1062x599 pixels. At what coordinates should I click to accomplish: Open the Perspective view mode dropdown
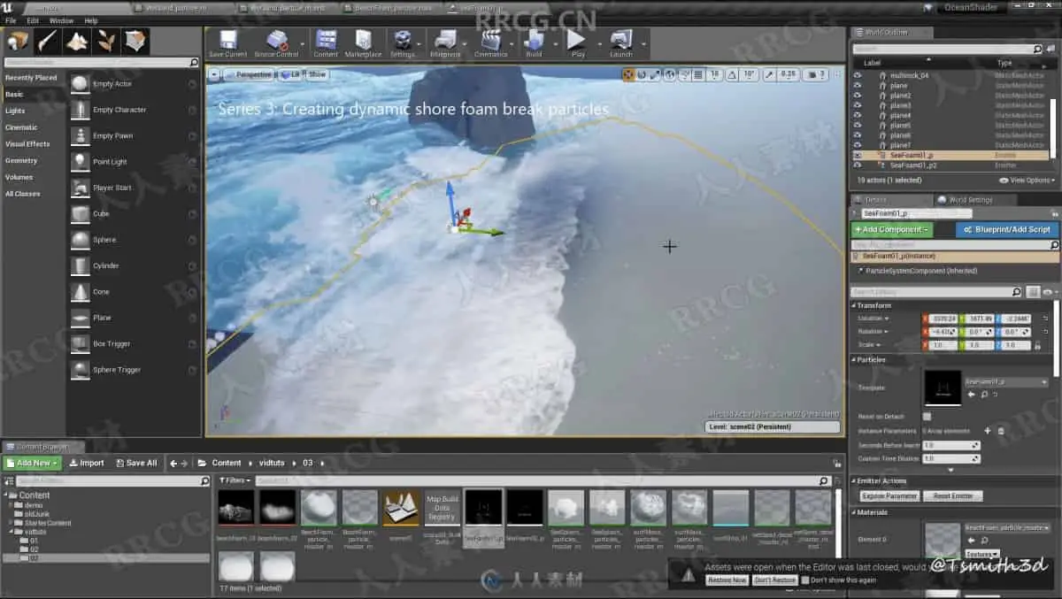[250, 75]
